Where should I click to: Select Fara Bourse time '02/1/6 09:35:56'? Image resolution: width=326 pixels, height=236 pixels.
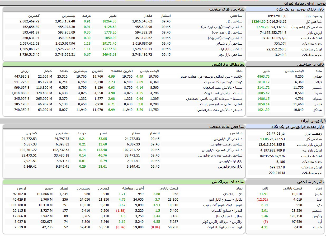click(273, 156)
